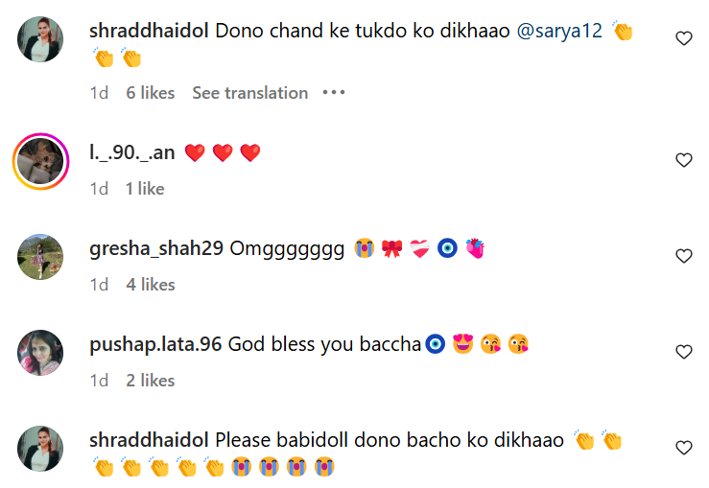709x488 pixels.
Task: Click the l._.90._.an username
Action: tap(131, 152)
